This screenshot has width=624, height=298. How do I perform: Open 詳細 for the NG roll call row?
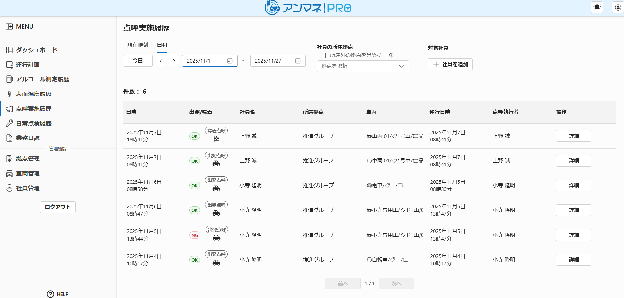point(573,235)
